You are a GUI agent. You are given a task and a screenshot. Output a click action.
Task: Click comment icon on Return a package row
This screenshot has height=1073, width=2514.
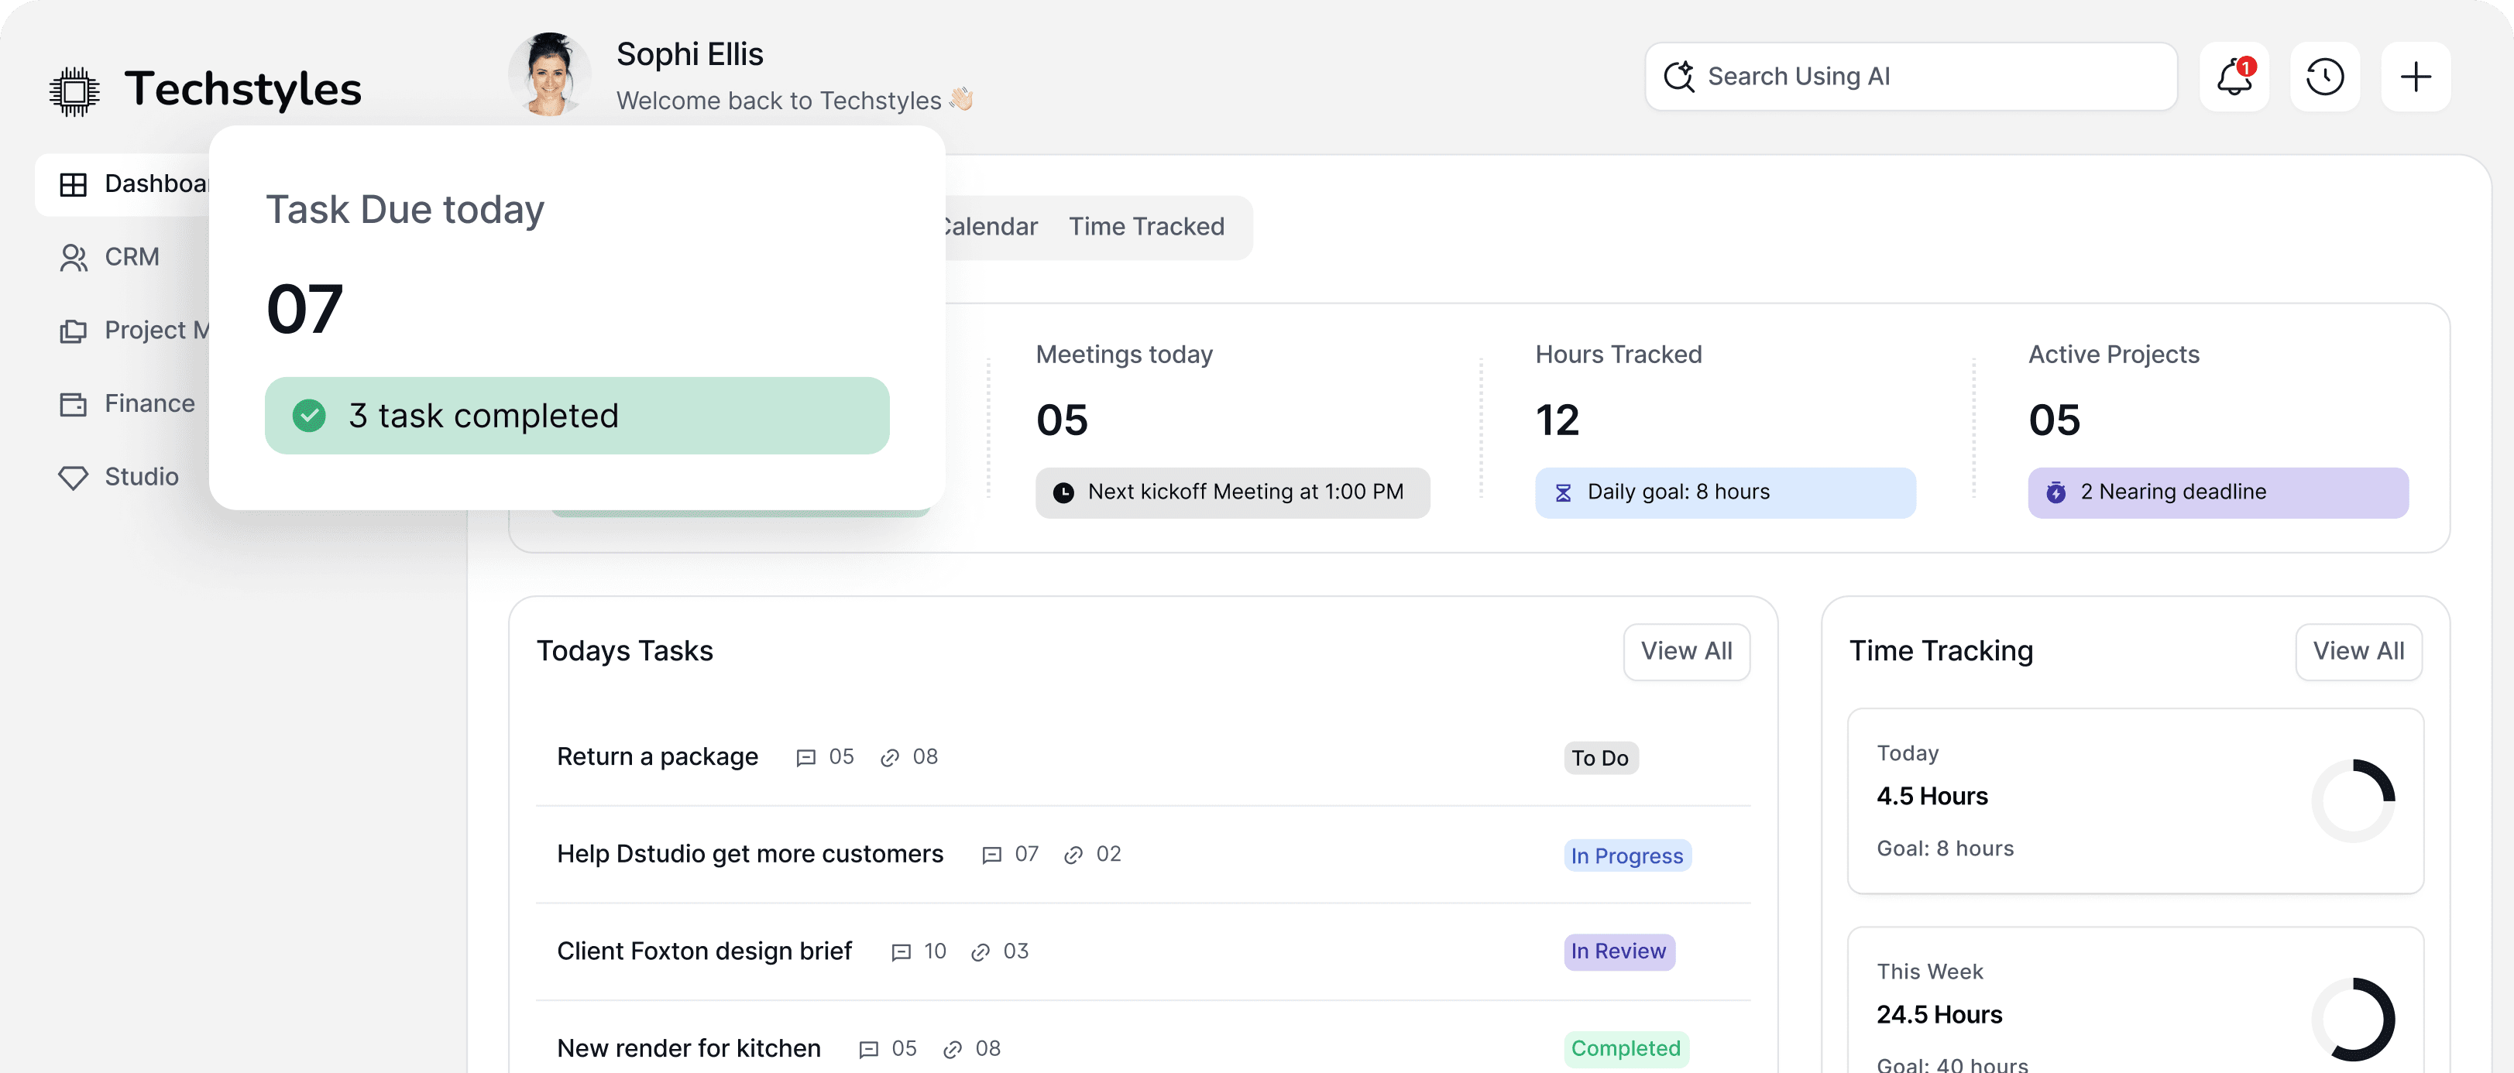coord(805,758)
